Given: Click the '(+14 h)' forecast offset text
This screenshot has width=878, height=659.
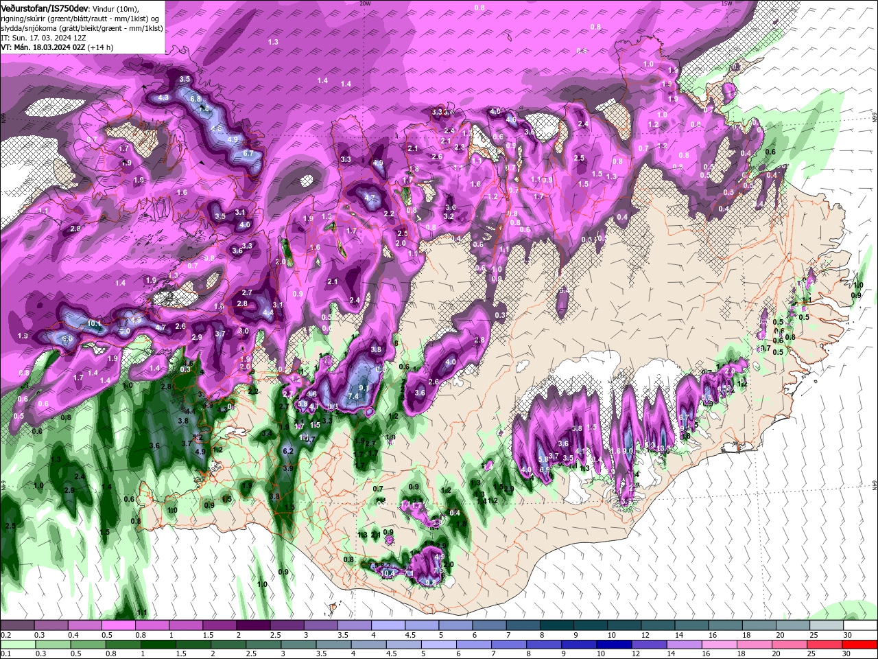Looking at the screenshot, I should click(101, 47).
